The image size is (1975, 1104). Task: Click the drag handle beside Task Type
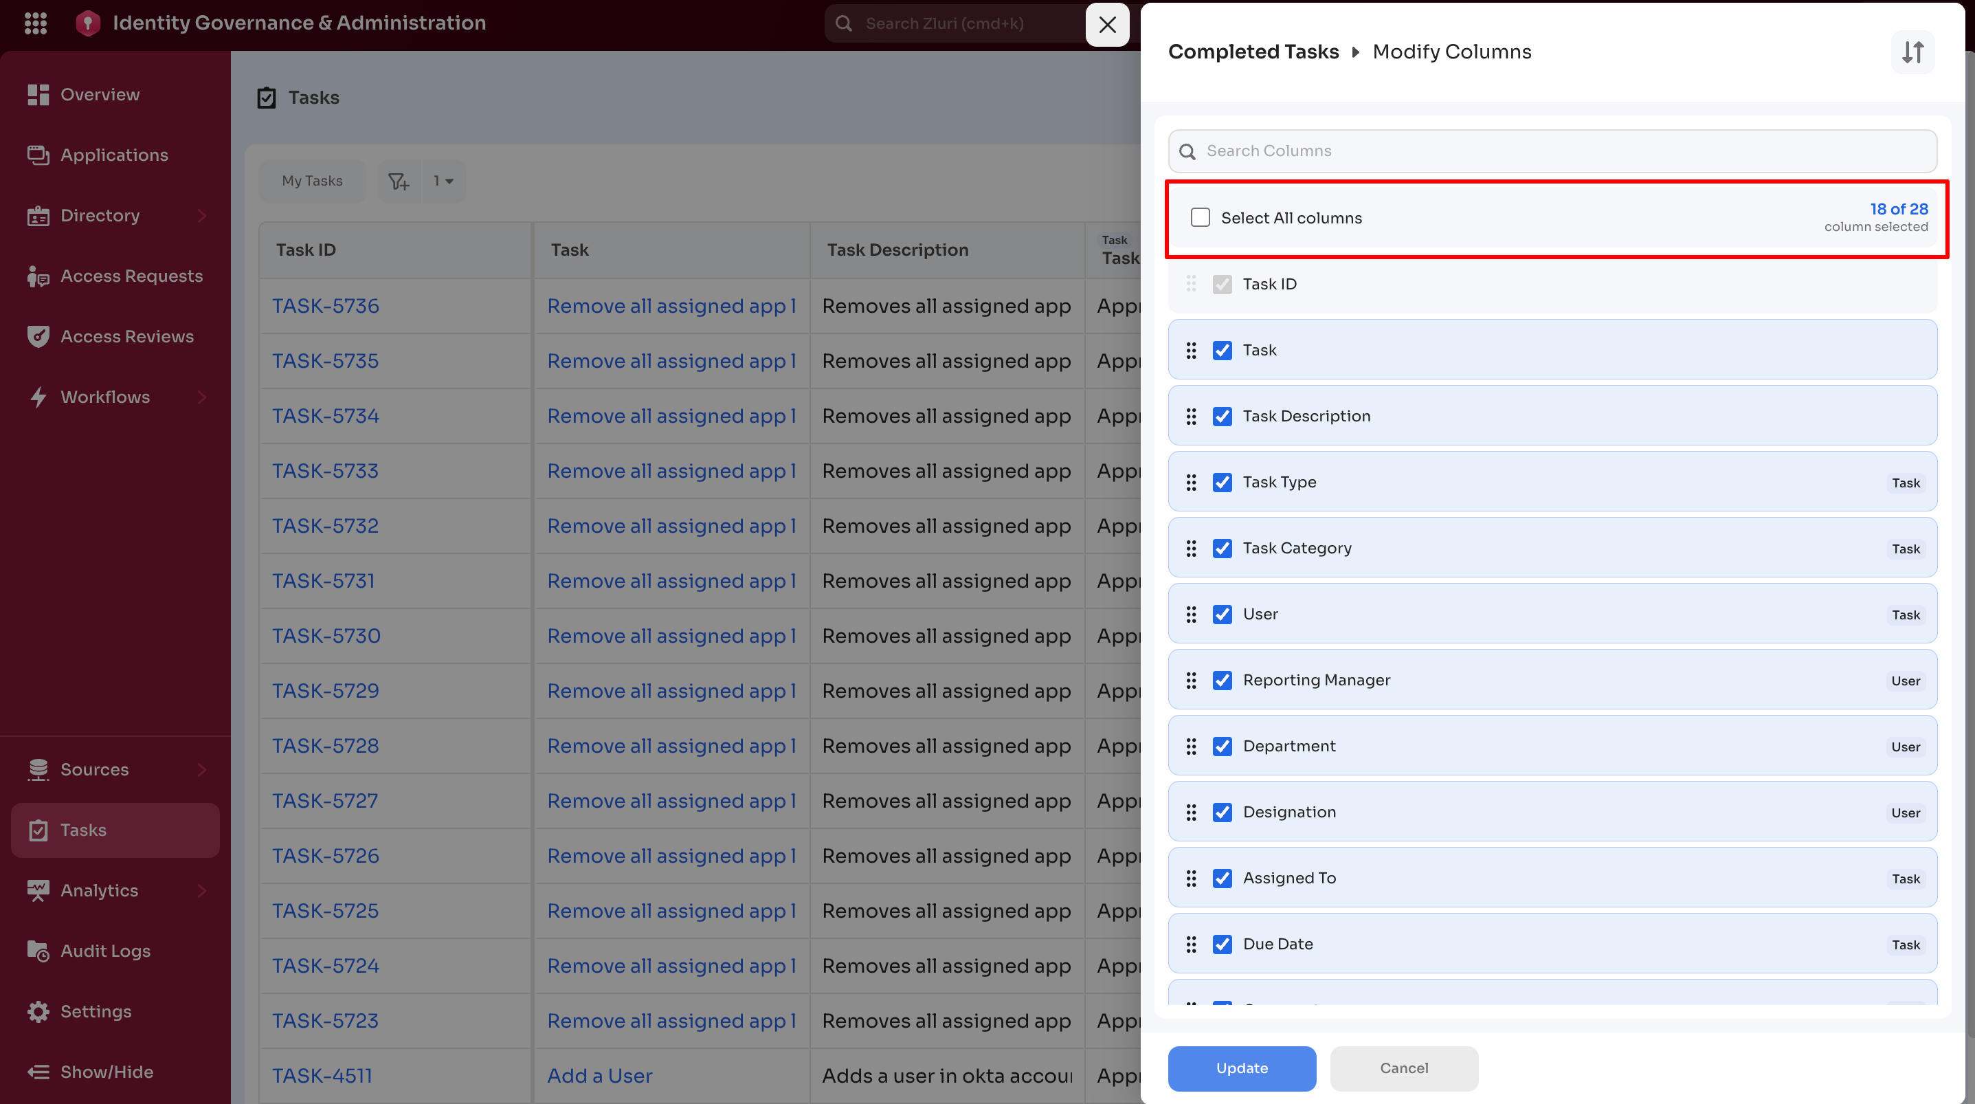point(1191,482)
